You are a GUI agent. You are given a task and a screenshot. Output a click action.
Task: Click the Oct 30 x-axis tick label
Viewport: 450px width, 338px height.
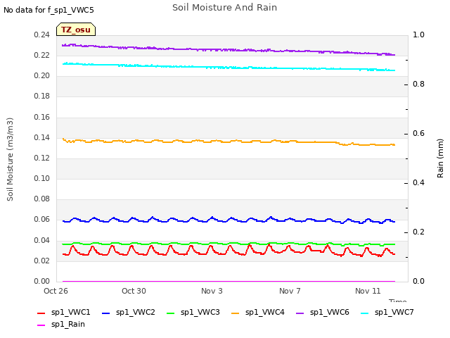pos(134,291)
